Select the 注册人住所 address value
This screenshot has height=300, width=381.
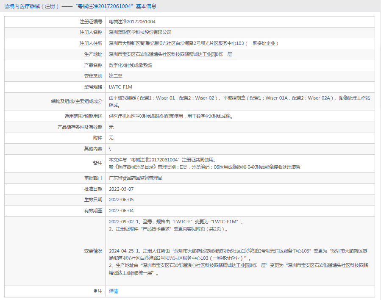coord(194,43)
